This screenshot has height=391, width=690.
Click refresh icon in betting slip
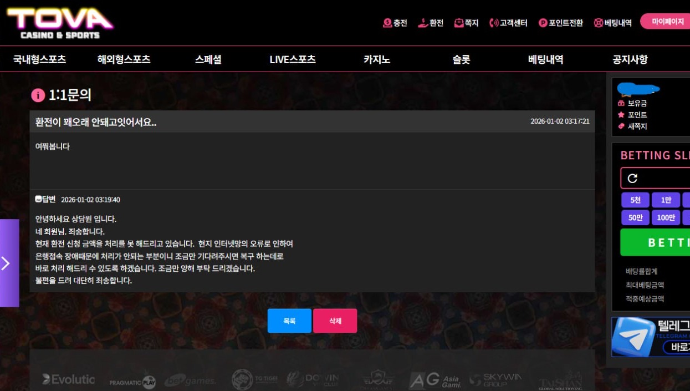point(632,179)
